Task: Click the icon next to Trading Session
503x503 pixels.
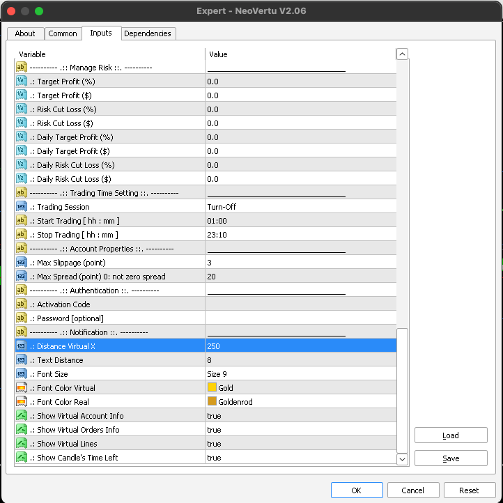Action: click(21, 207)
